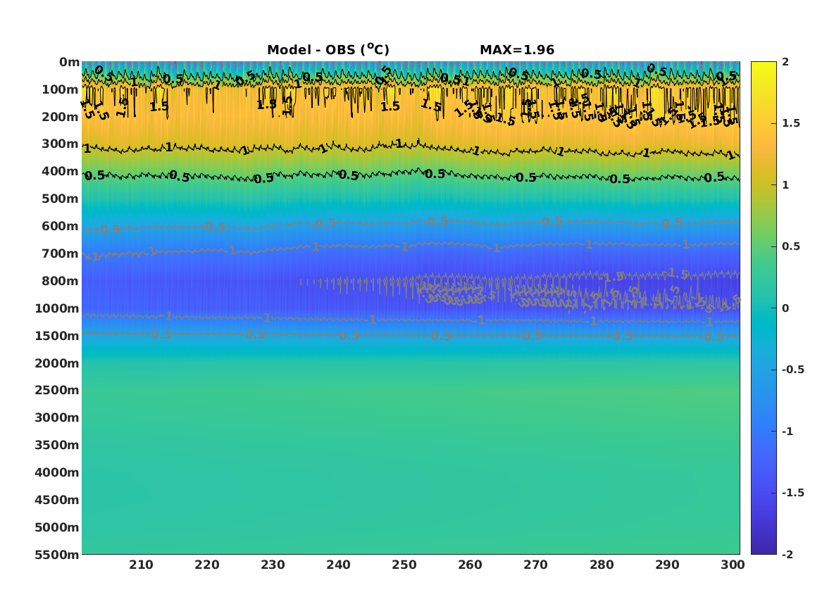
Task: Pick the '2000m' depth tick label
Action: pos(57,363)
